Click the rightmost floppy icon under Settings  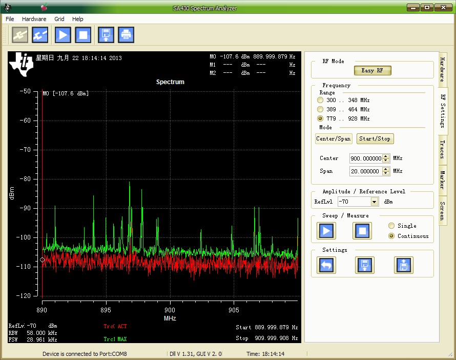(x=403, y=265)
